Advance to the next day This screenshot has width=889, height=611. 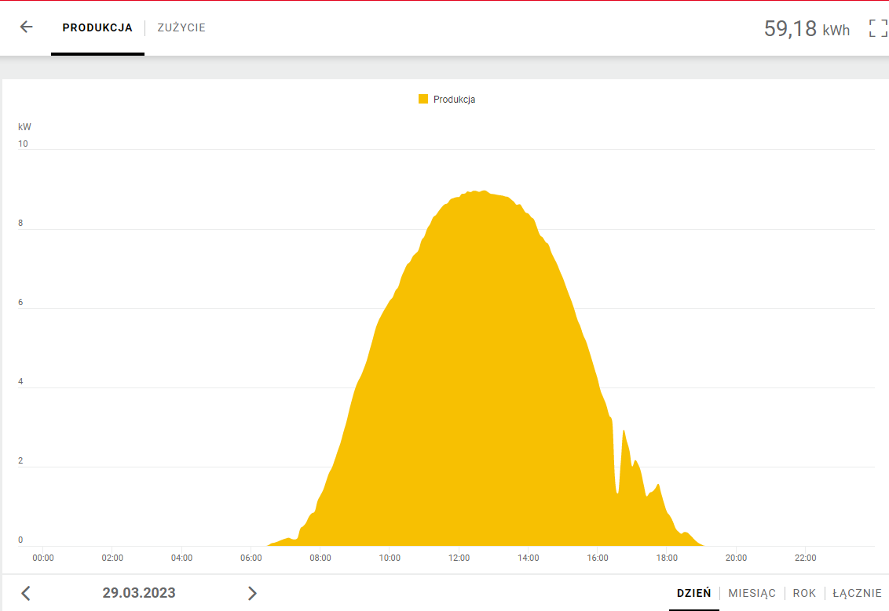coord(252,593)
